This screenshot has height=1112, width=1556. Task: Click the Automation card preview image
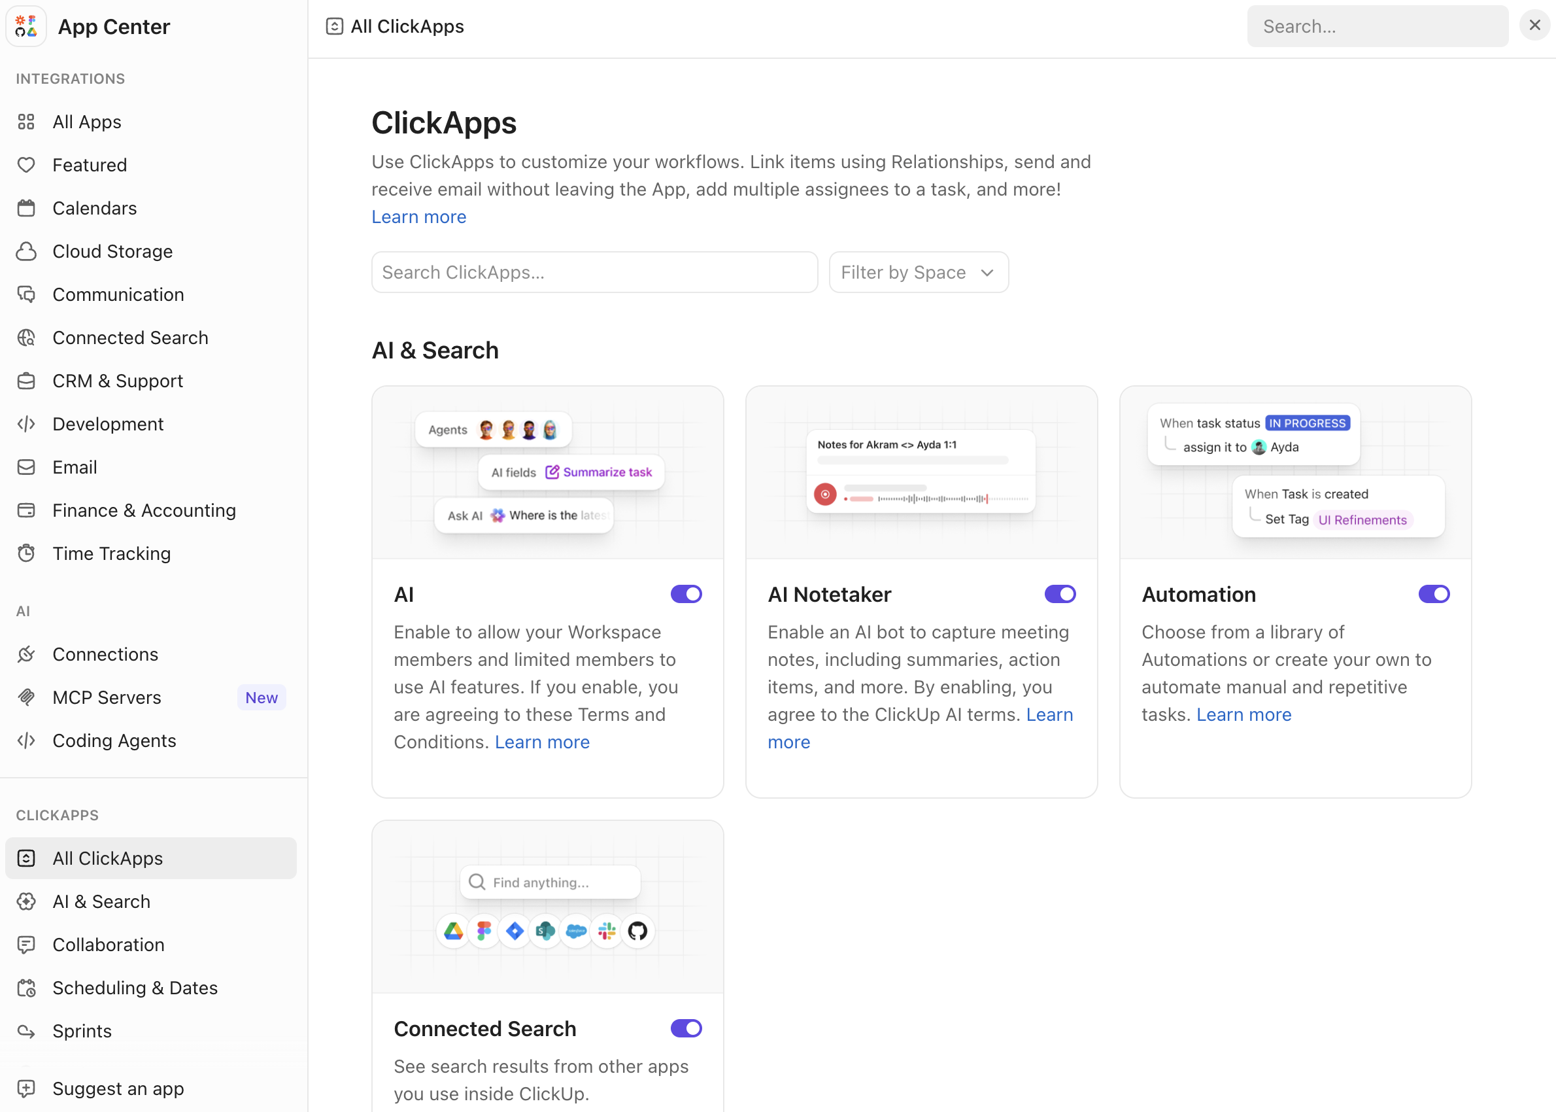pyautogui.click(x=1295, y=472)
